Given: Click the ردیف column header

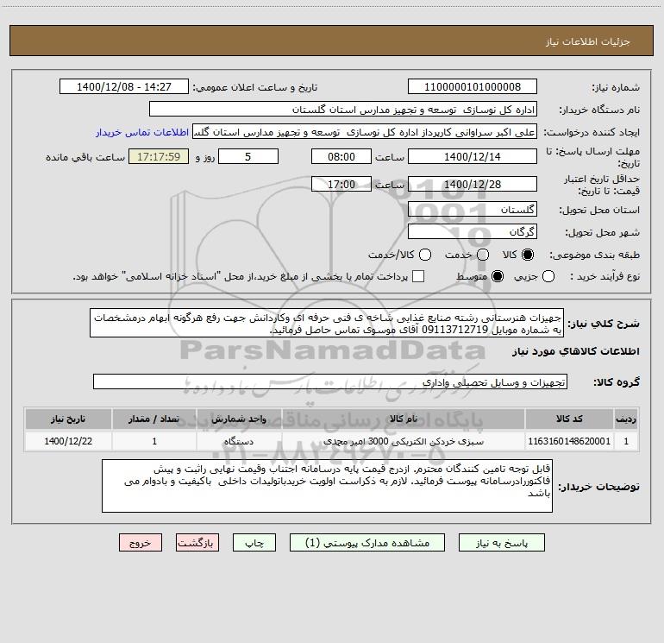Looking at the screenshot, I should tap(626, 419).
